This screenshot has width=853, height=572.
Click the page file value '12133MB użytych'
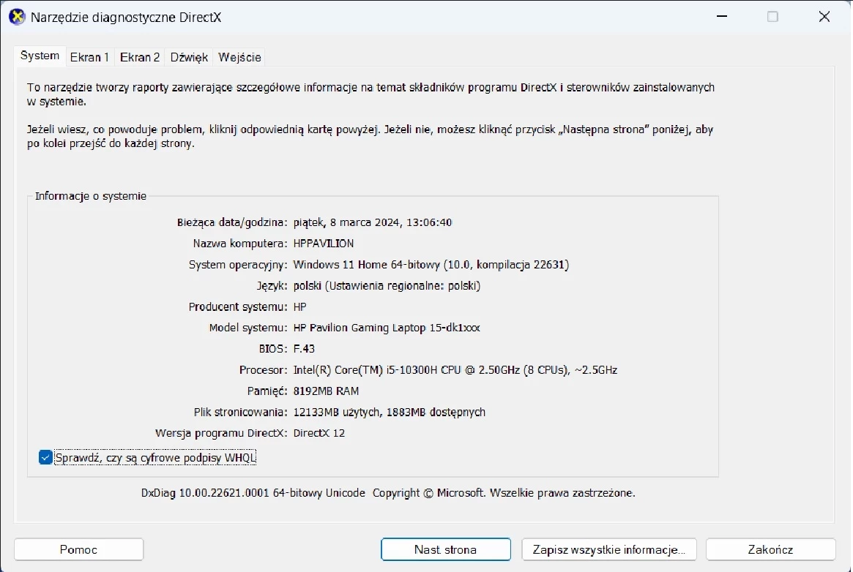click(389, 413)
